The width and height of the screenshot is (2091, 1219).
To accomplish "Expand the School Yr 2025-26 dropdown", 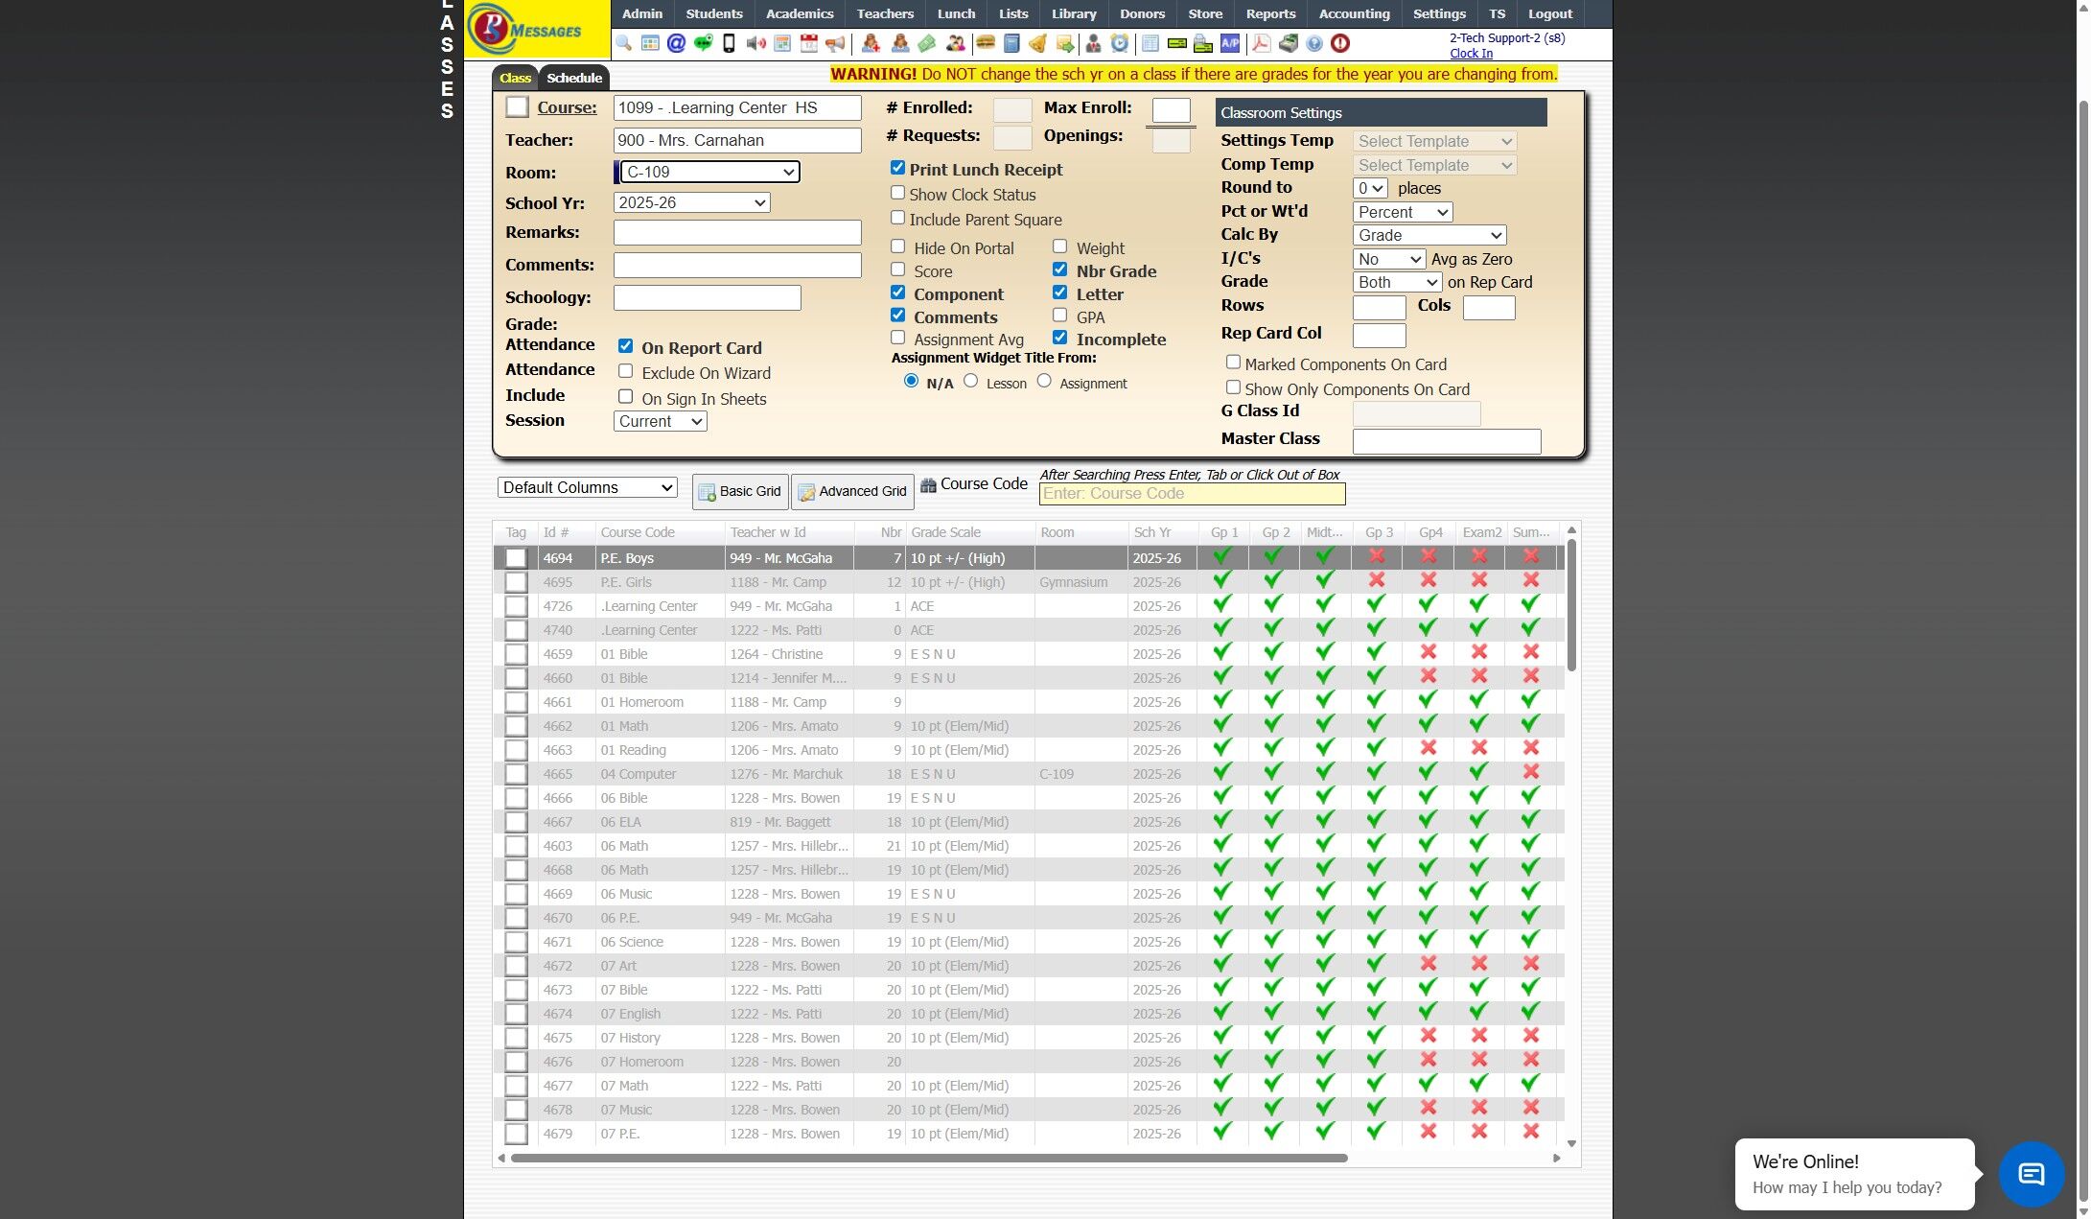I will [x=691, y=202].
